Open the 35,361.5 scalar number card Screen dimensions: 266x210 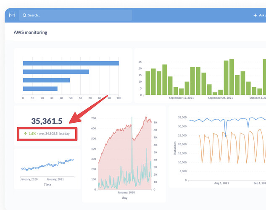(x=47, y=121)
